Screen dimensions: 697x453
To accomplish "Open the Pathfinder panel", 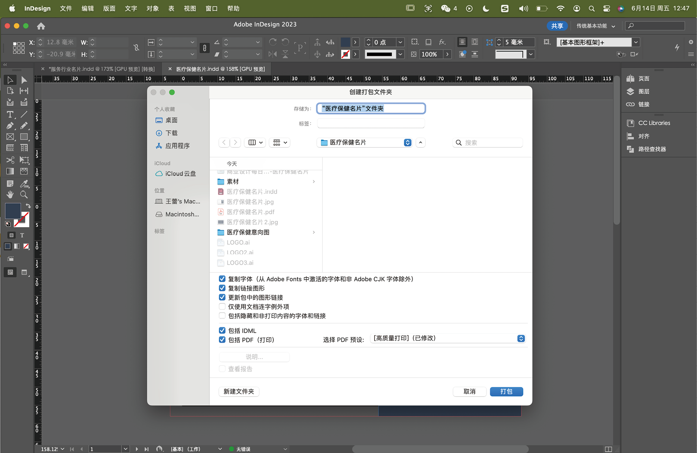I will click(x=651, y=149).
